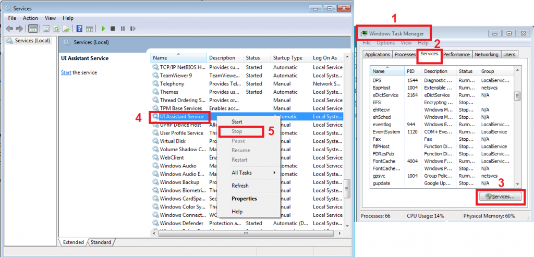Screen dimensions: 534x257
Task: Click the green Start Service play icon
Action: pyautogui.click(x=103, y=29)
